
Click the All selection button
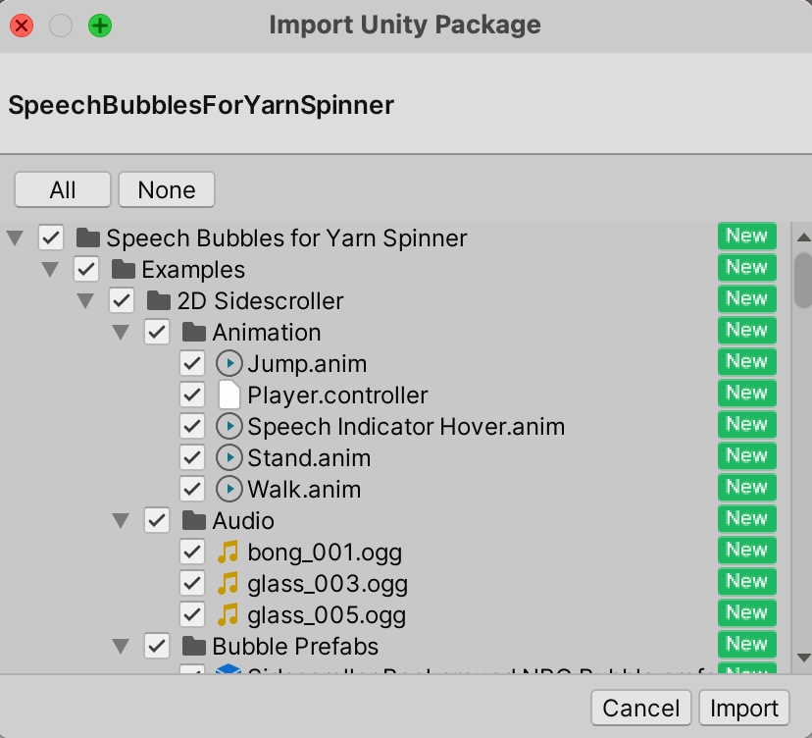pos(63,189)
